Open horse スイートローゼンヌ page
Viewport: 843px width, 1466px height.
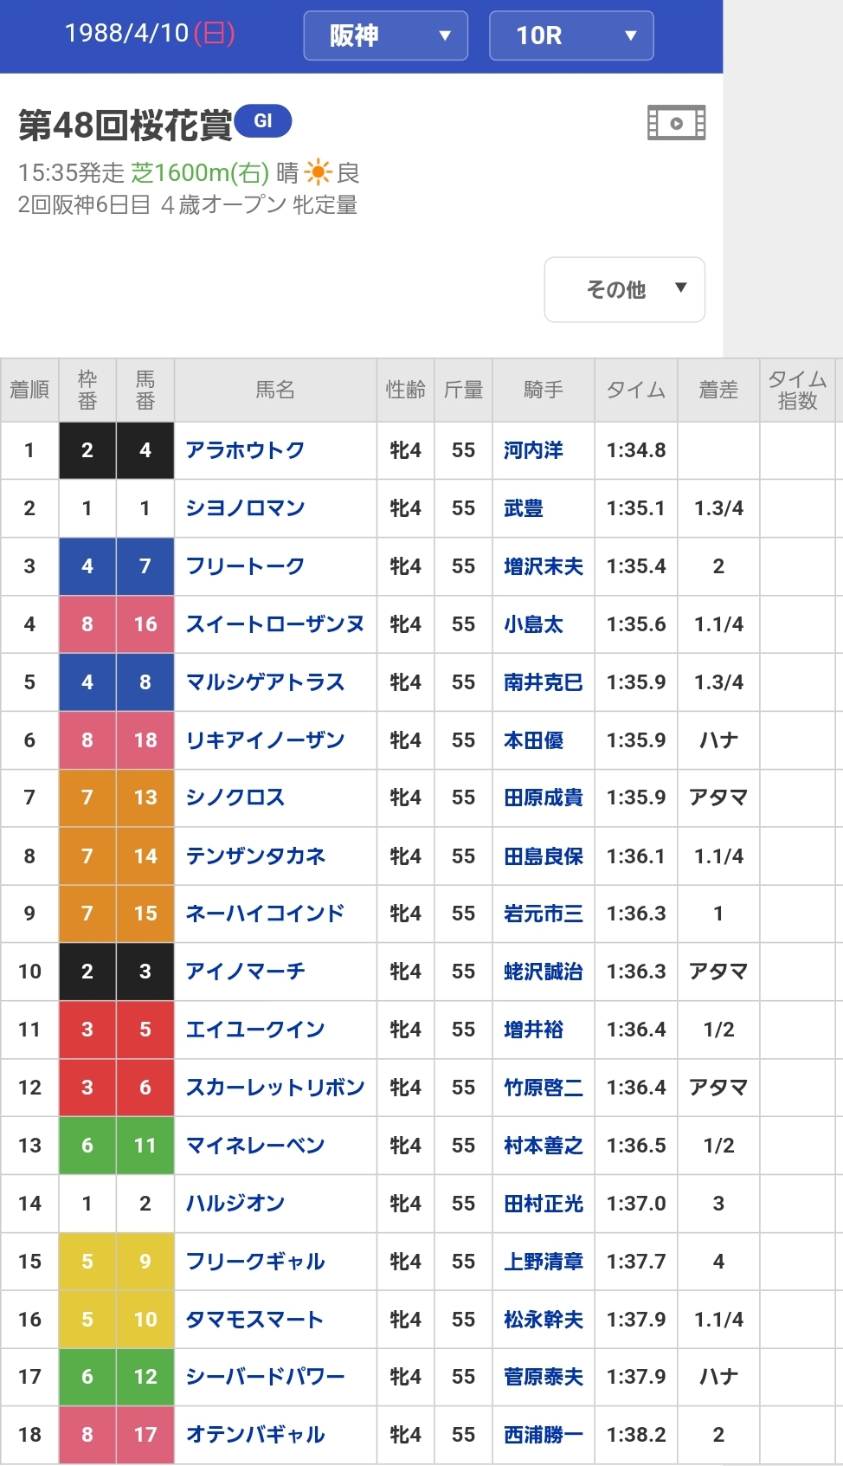[x=274, y=624]
